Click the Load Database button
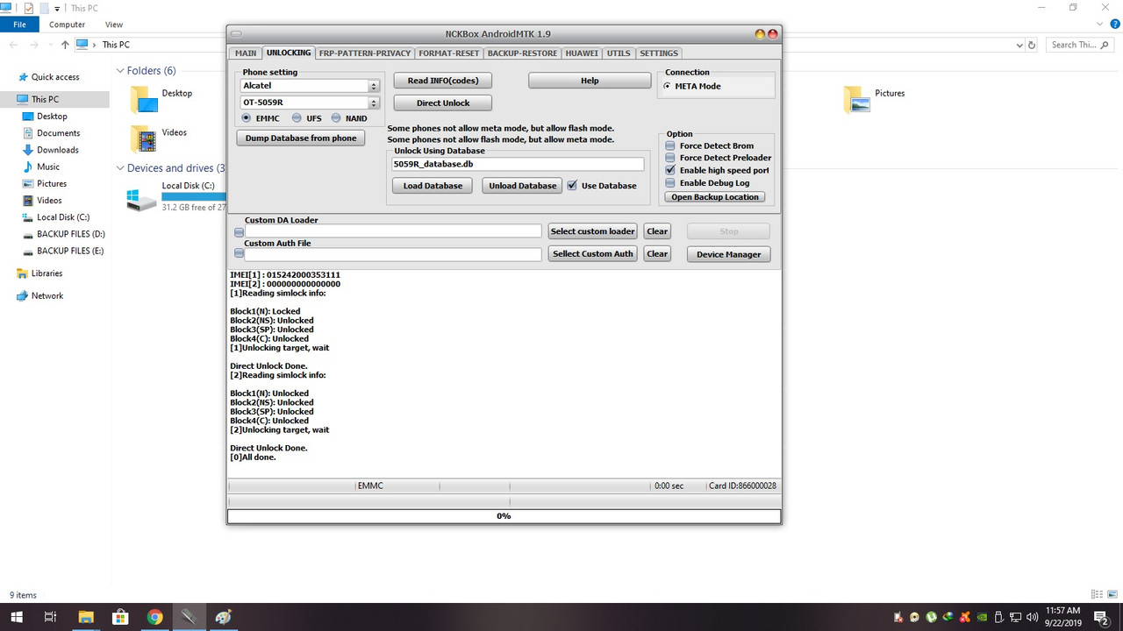This screenshot has height=631, width=1123. 433,186
